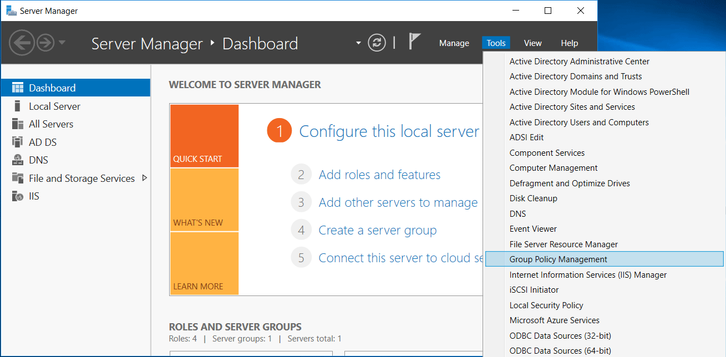Open the notifications flag icon
The height and width of the screenshot is (357, 726).
[414, 42]
